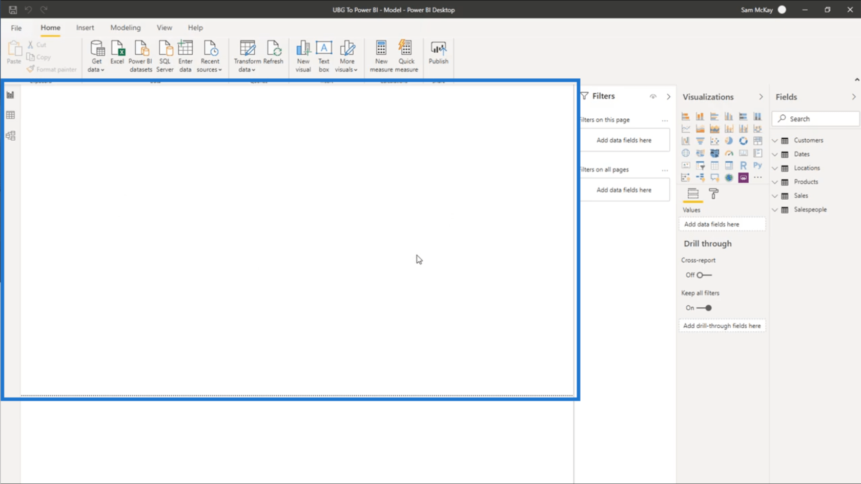Open more options for page filters
This screenshot has height=484, width=861.
(665, 120)
